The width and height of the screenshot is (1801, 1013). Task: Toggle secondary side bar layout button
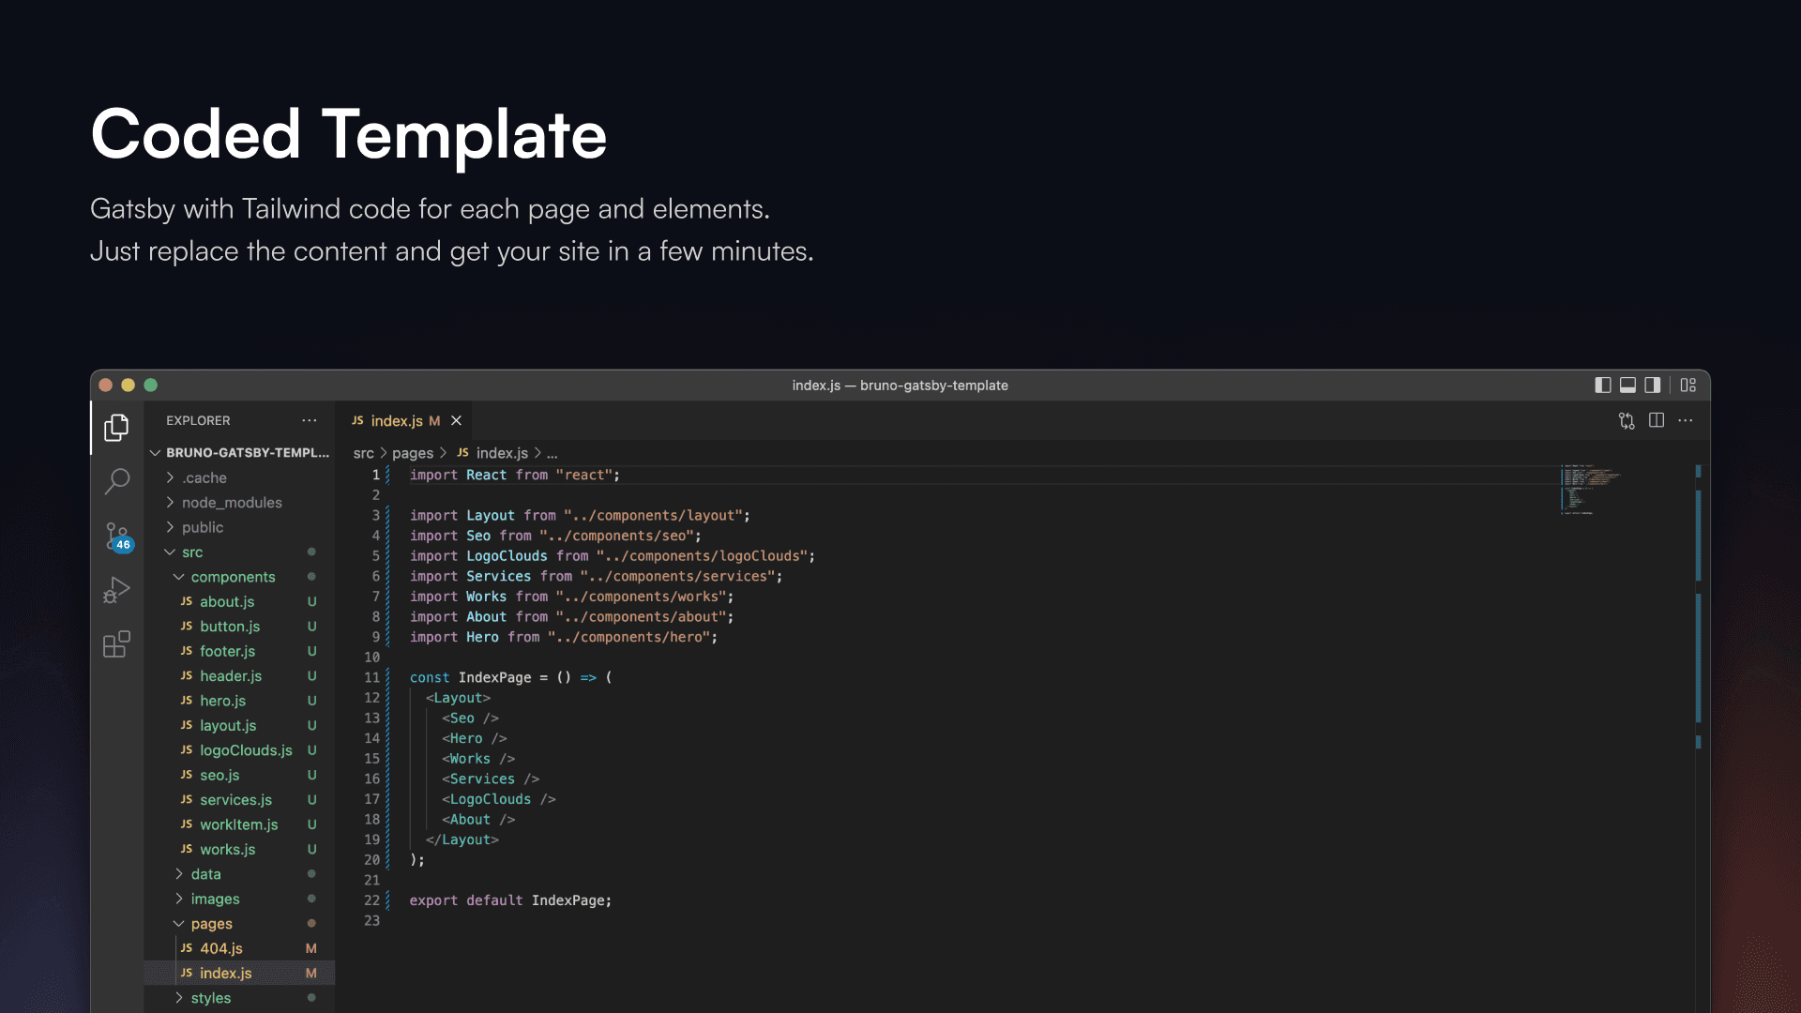click(1653, 386)
